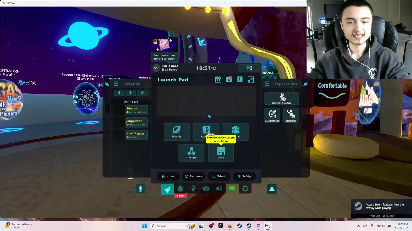Screen dimensions: 412x231
Task: Open the Avatars tile
Action: pos(206,132)
